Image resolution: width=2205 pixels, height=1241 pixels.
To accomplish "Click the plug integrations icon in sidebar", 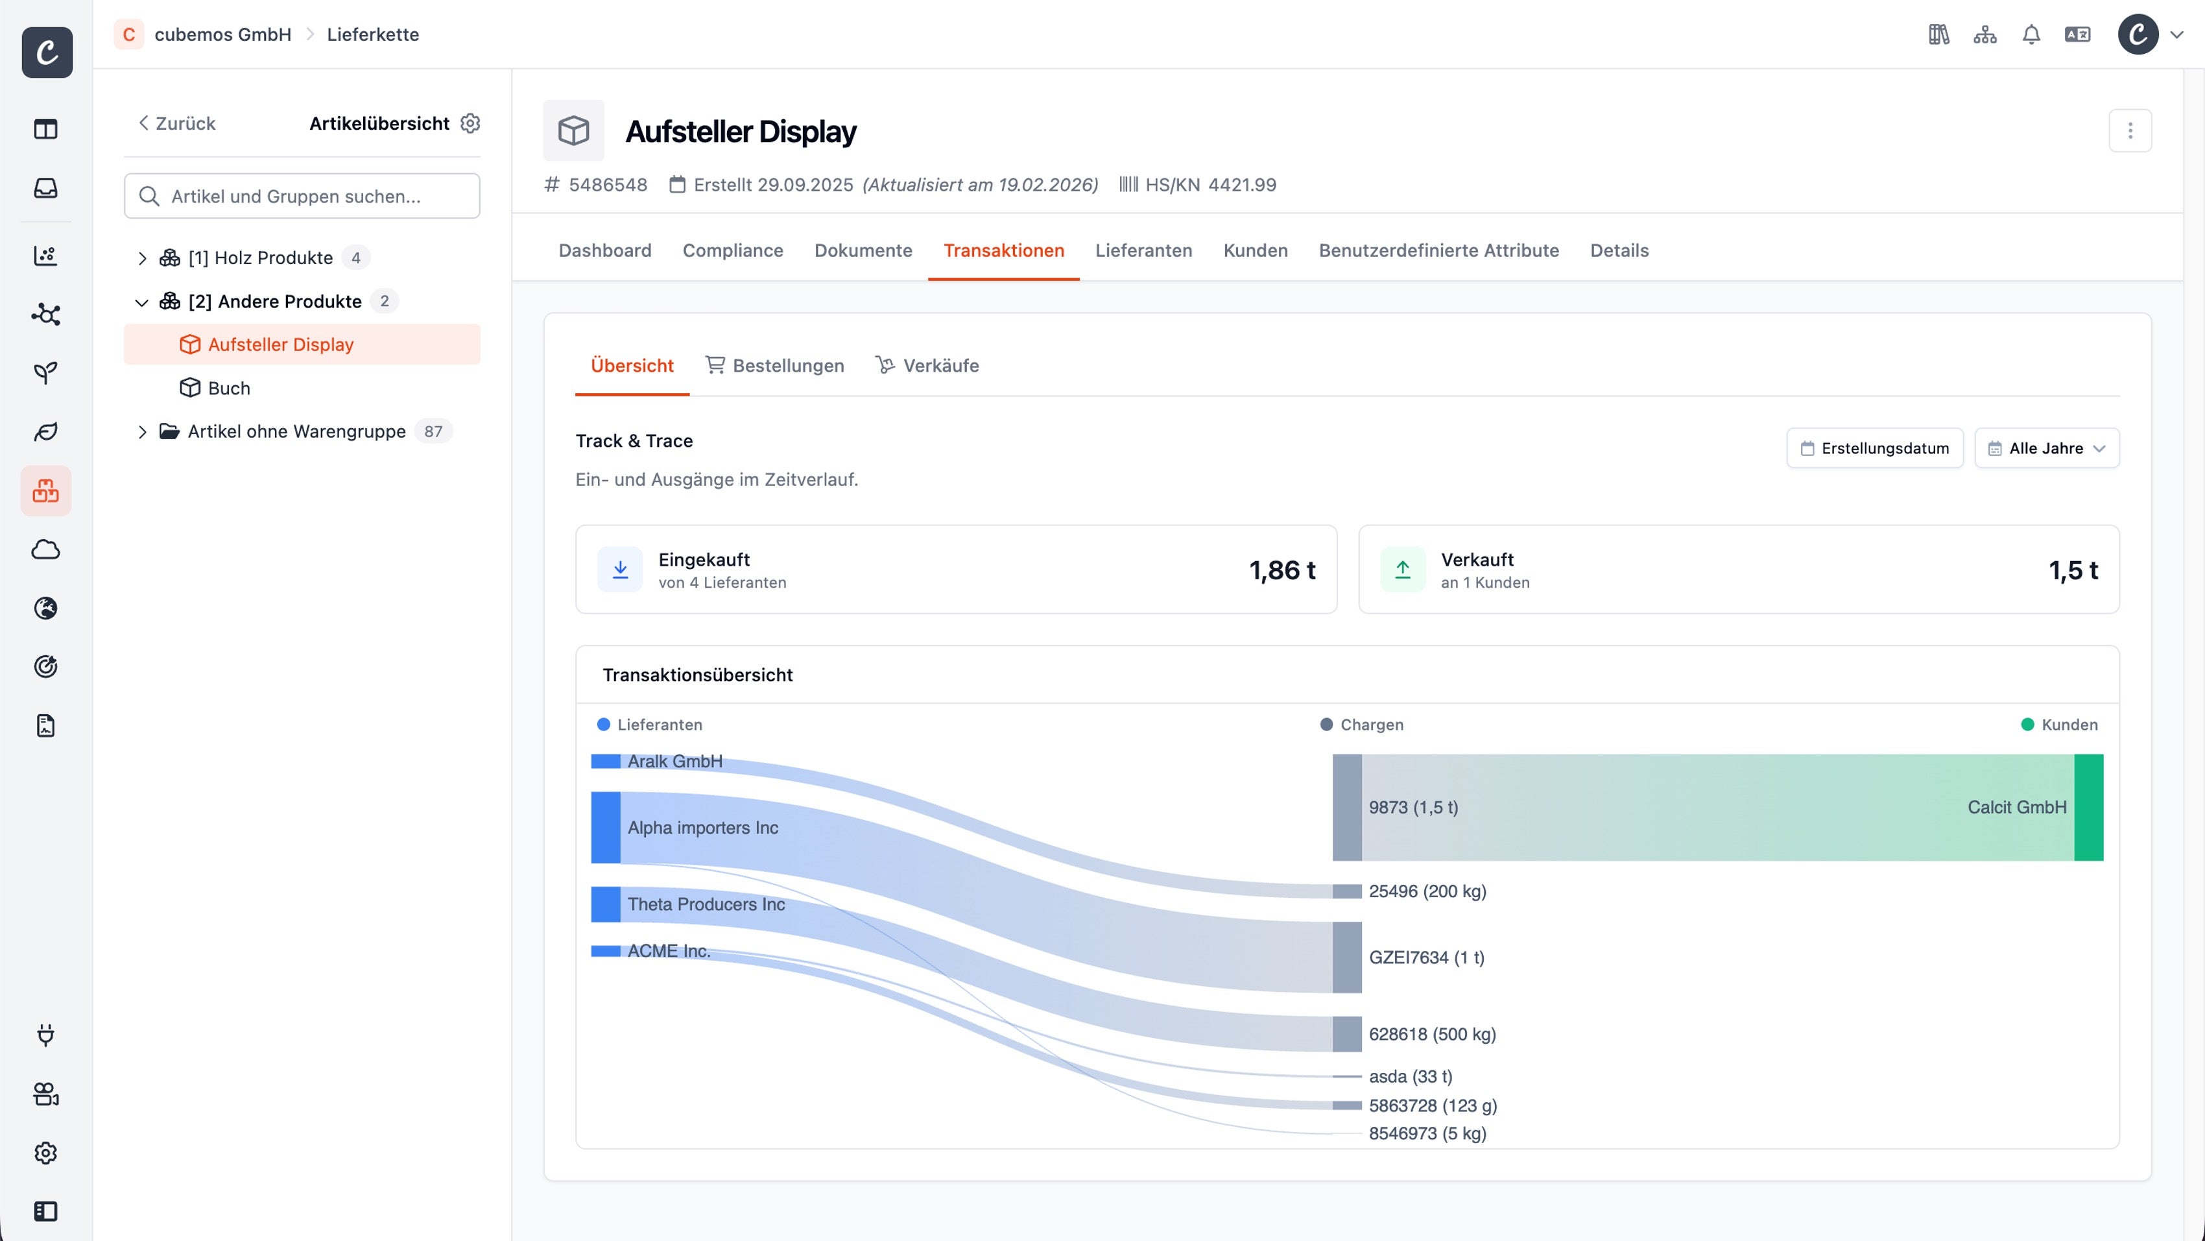I will coord(45,1035).
